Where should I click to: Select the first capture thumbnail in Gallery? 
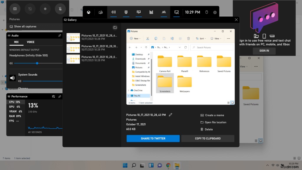pyautogui.click(x=73, y=37)
